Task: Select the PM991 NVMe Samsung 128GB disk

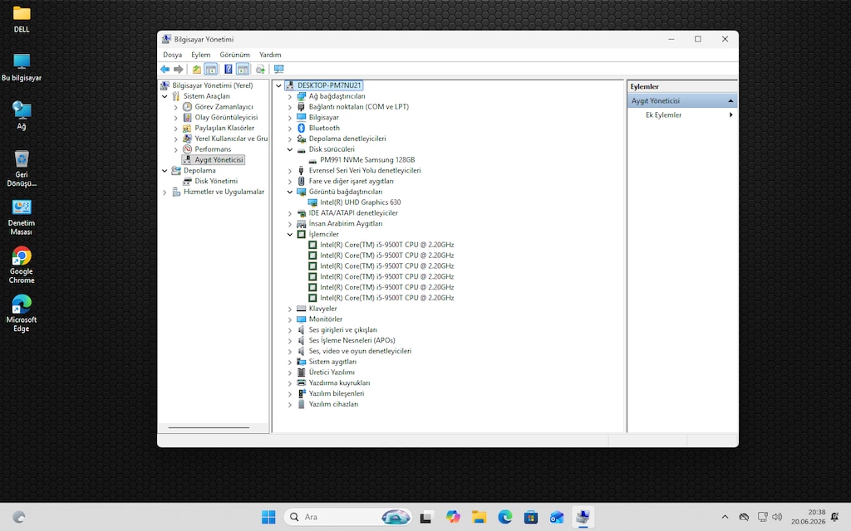Action: (x=366, y=160)
